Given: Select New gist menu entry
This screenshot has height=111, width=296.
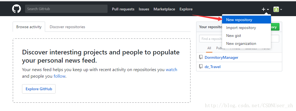Looking at the screenshot, I should coord(246,36).
